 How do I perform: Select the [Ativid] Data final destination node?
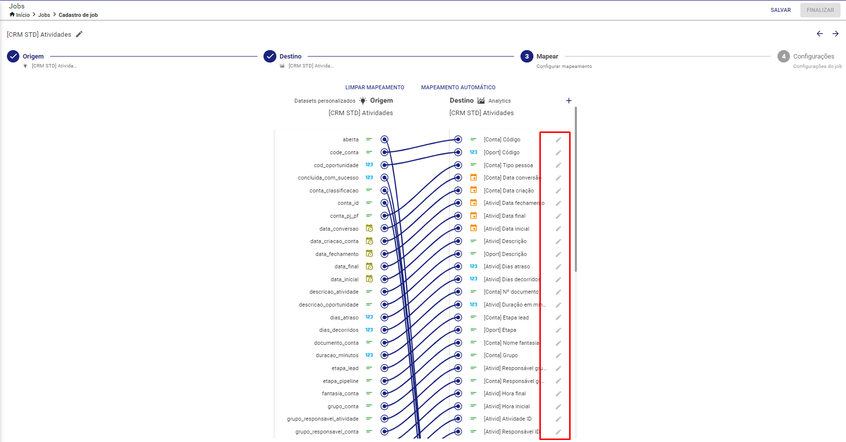click(x=458, y=216)
